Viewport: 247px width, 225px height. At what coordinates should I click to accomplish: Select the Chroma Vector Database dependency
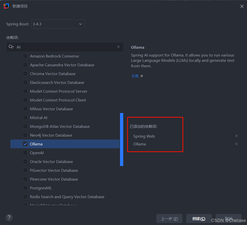tap(25, 74)
